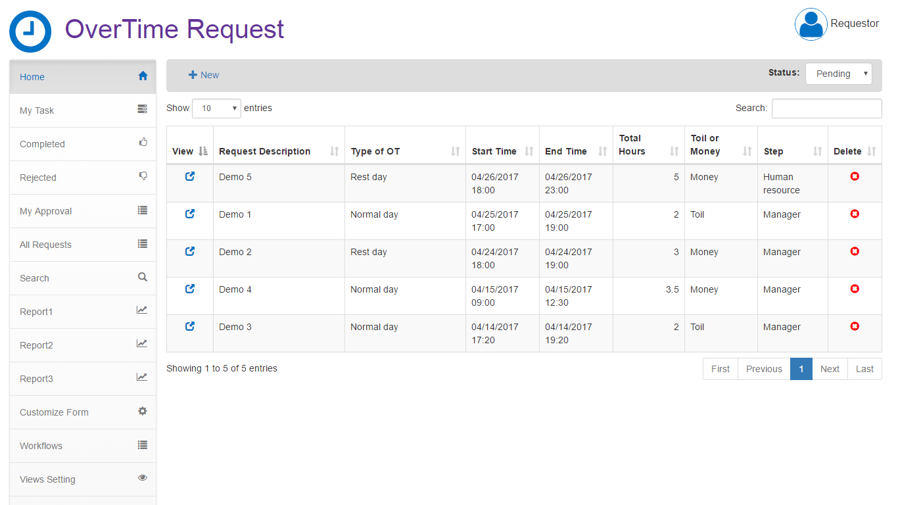Click the delete icon for Demo 2

click(855, 251)
